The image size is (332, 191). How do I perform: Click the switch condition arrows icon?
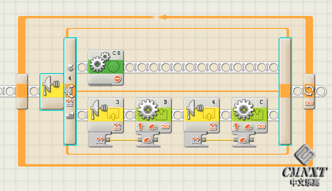point(70,91)
